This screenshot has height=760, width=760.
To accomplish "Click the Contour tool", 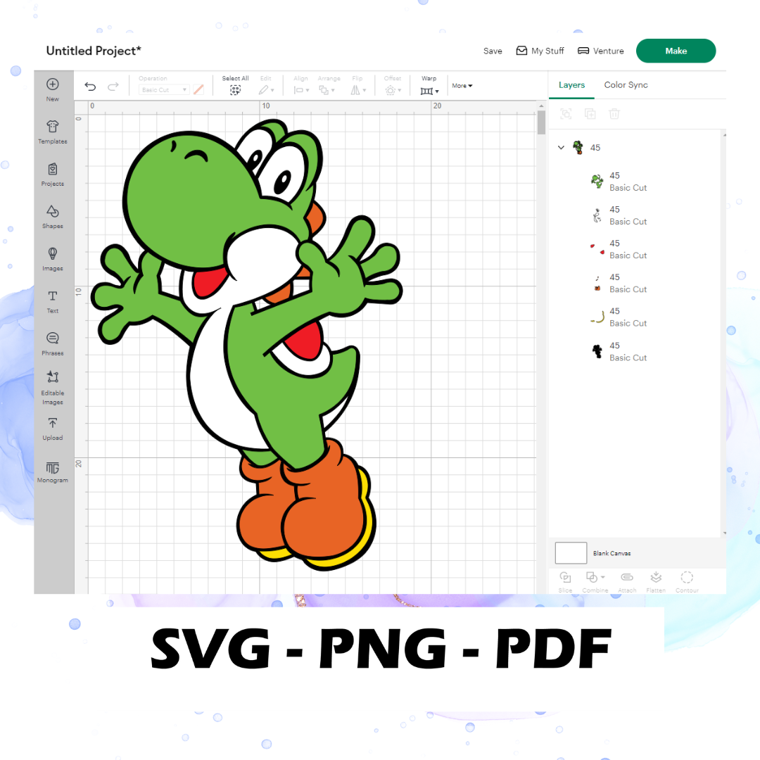I will tap(687, 582).
